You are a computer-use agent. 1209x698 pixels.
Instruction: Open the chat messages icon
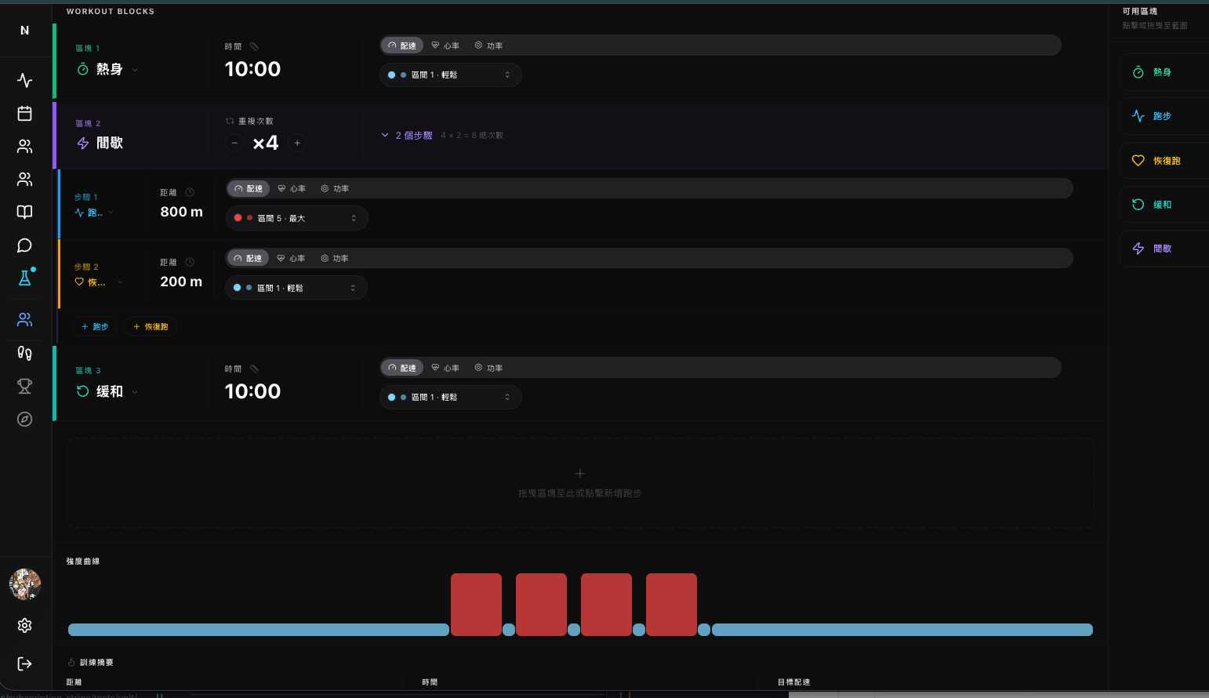coord(24,245)
